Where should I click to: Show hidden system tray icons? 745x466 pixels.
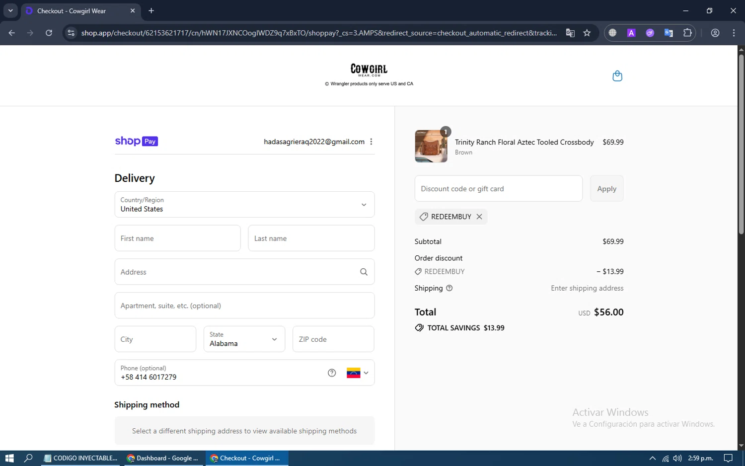[x=652, y=458]
